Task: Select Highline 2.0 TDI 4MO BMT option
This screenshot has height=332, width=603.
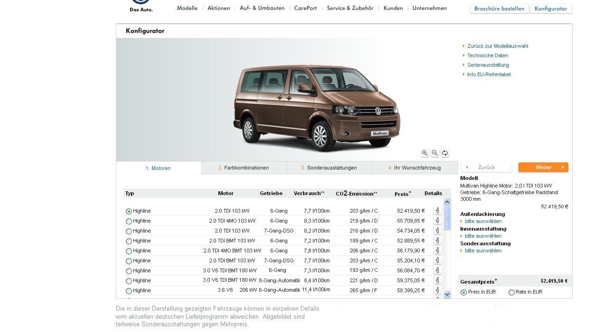Action: (x=129, y=251)
